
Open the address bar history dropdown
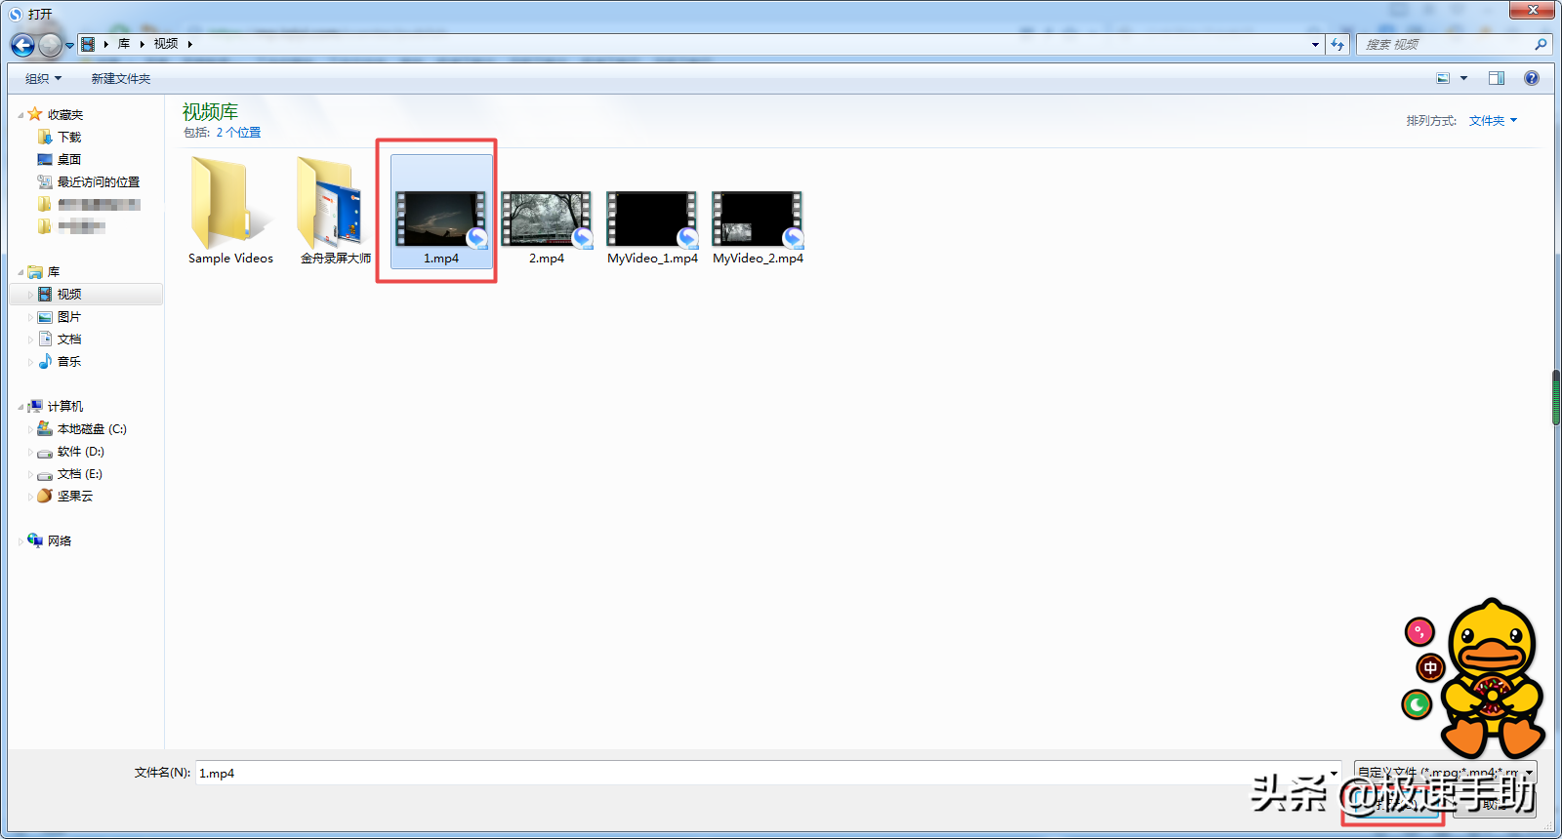(1315, 44)
